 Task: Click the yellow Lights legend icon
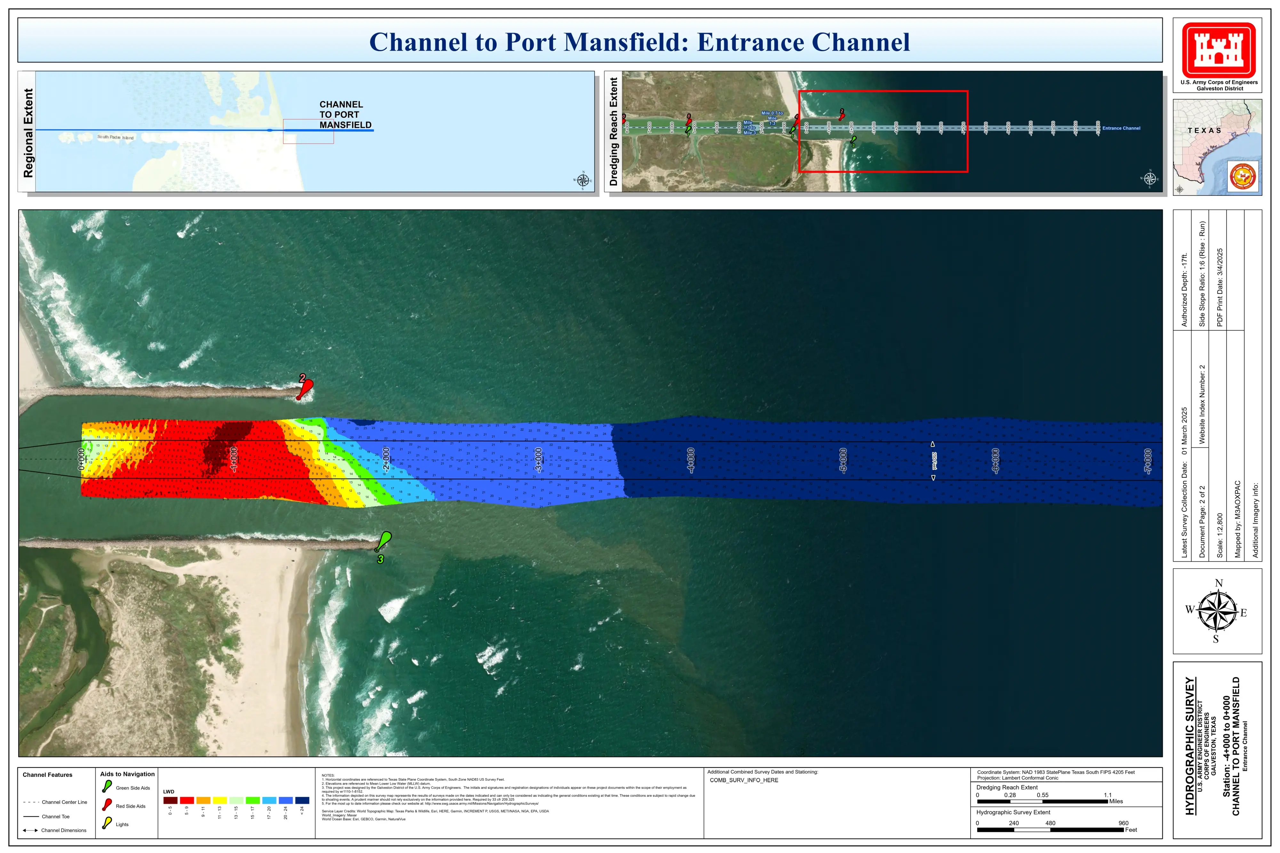tap(107, 823)
